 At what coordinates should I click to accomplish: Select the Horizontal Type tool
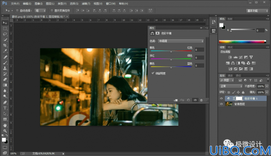pyautogui.click(x=5, y=108)
